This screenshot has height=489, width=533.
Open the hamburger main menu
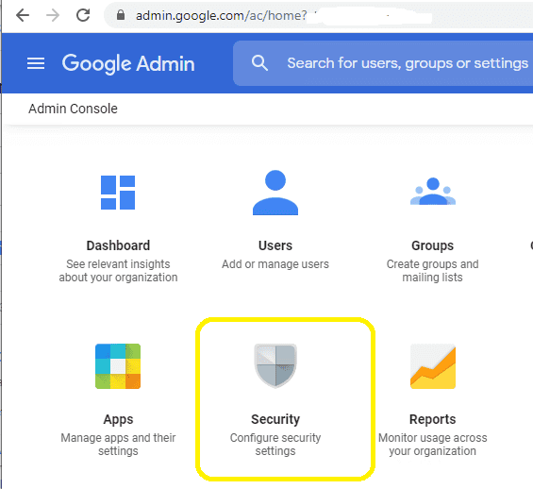click(x=36, y=63)
